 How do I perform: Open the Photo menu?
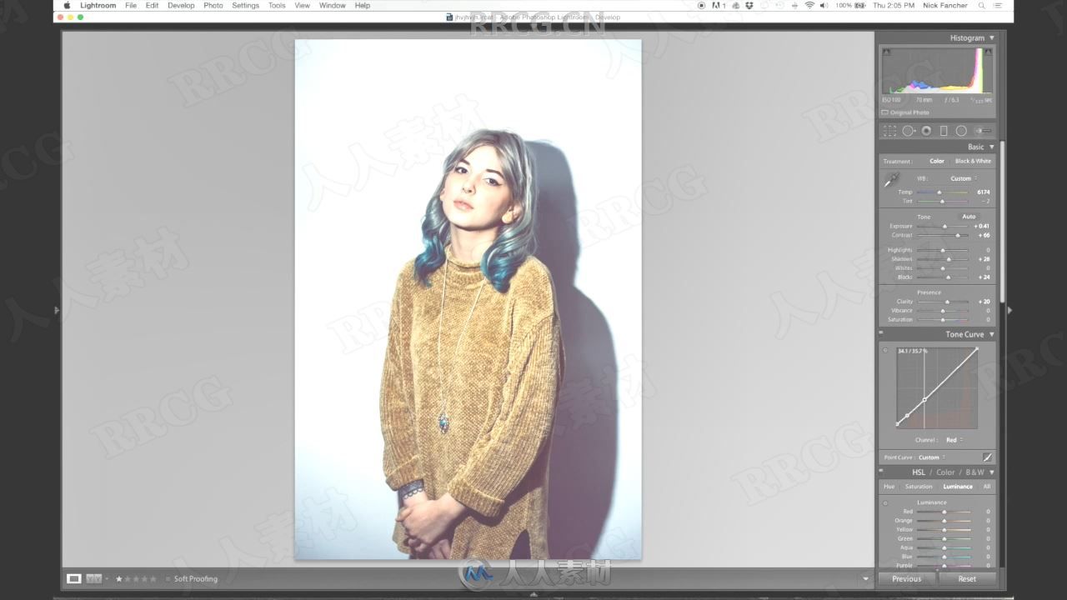[x=213, y=5]
